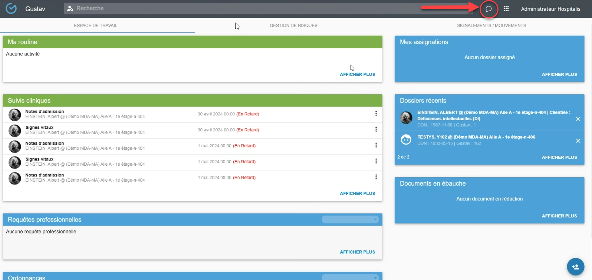The width and height of the screenshot is (592, 280).
Task: Select the Espace de travail tab
Action: (96, 26)
